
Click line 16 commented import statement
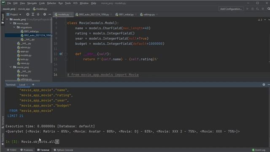point(103,75)
